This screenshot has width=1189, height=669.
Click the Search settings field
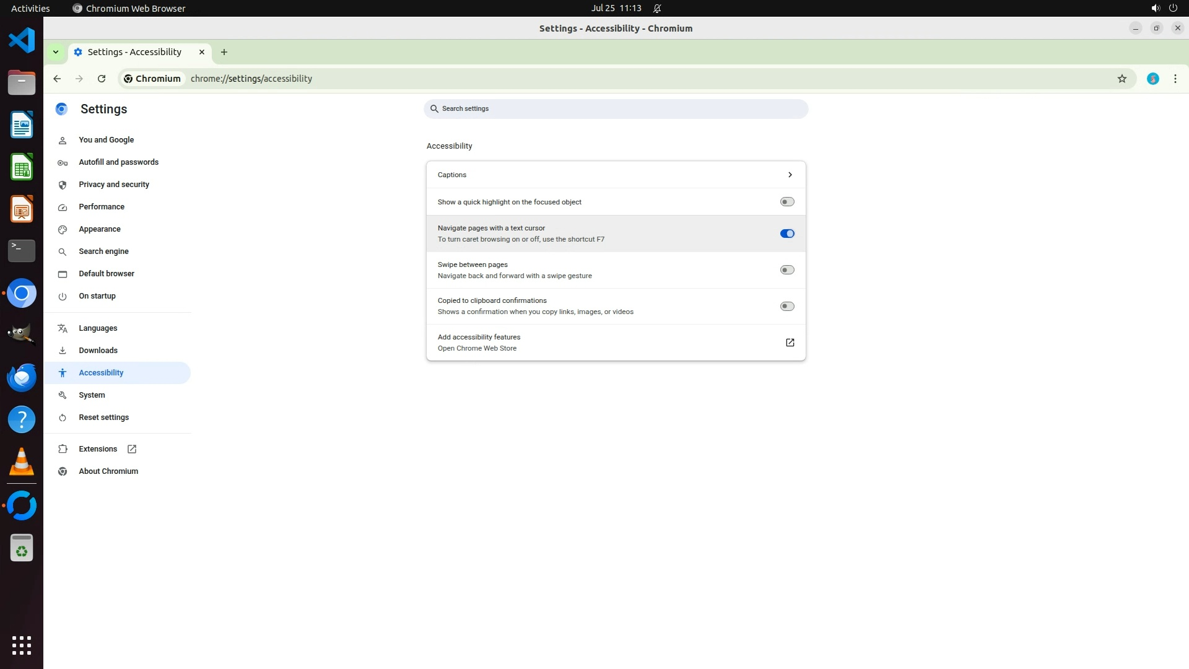[x=616, y=109]
